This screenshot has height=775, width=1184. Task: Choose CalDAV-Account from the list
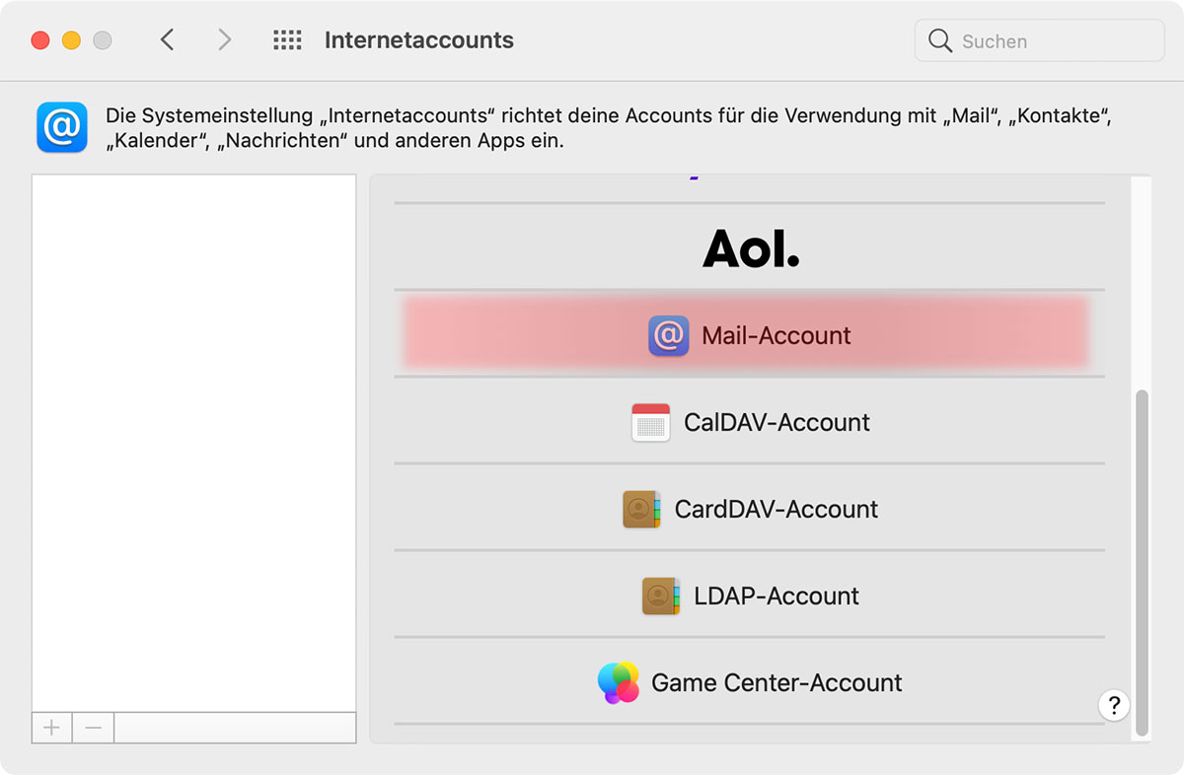click(x=749, y=422)
